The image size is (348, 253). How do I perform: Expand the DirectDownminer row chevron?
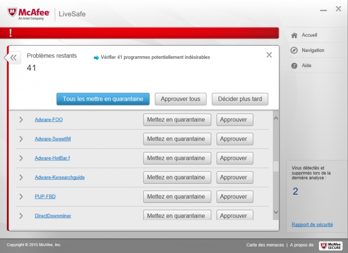21,216
